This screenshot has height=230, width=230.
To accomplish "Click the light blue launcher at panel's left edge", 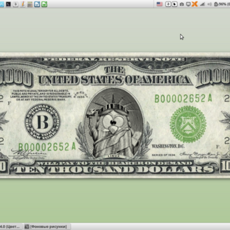I will (2, 4).
